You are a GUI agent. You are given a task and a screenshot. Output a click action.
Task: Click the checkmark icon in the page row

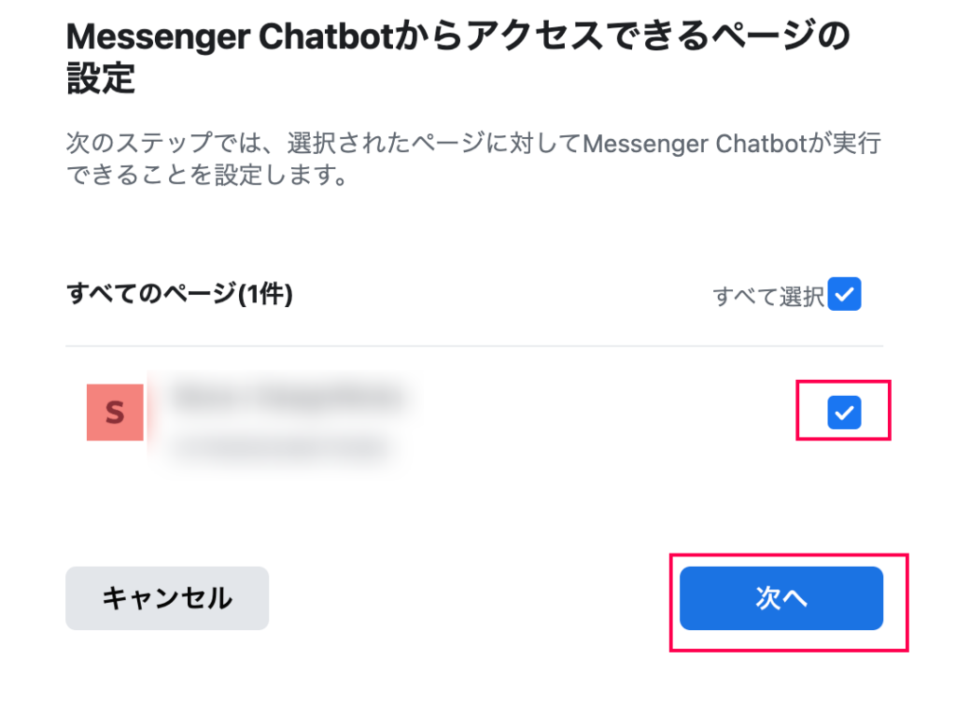point(844,413)
